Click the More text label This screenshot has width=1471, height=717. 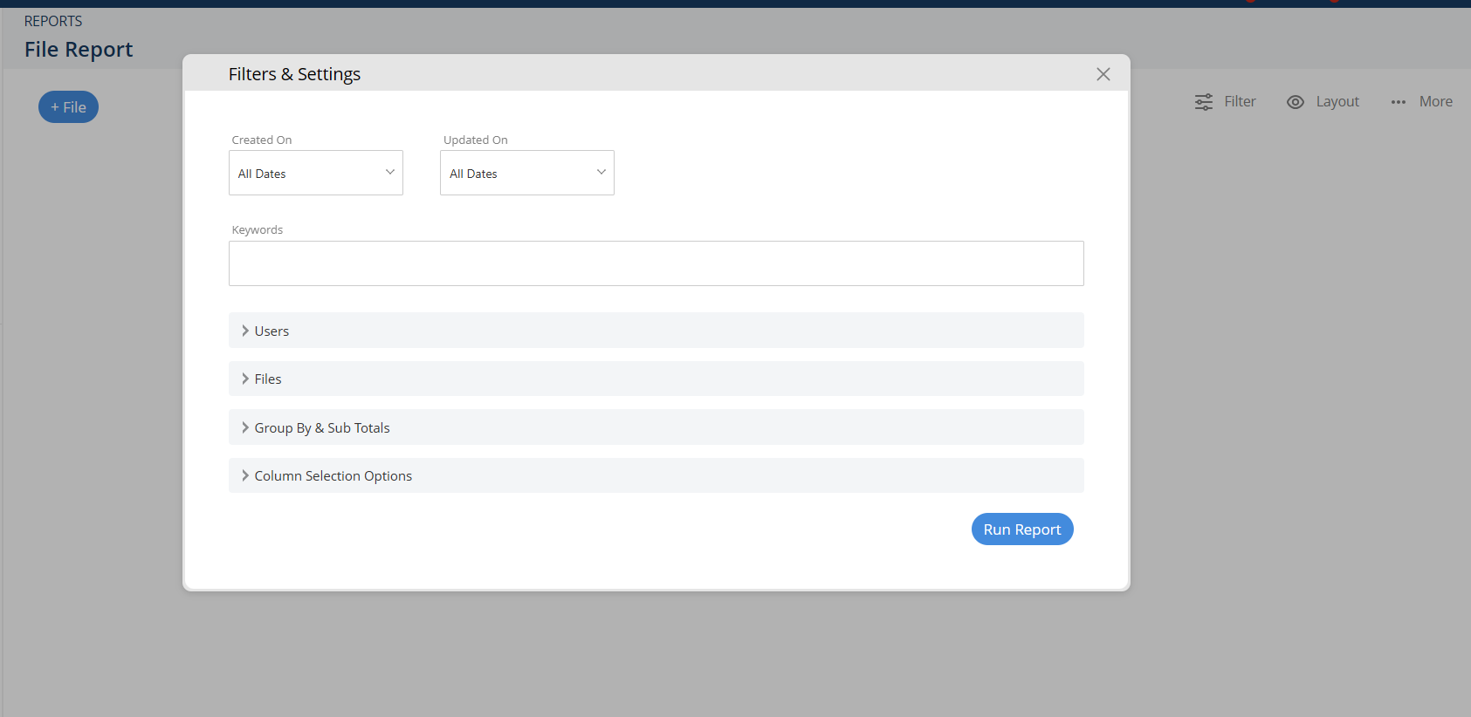click(1436, 101)
